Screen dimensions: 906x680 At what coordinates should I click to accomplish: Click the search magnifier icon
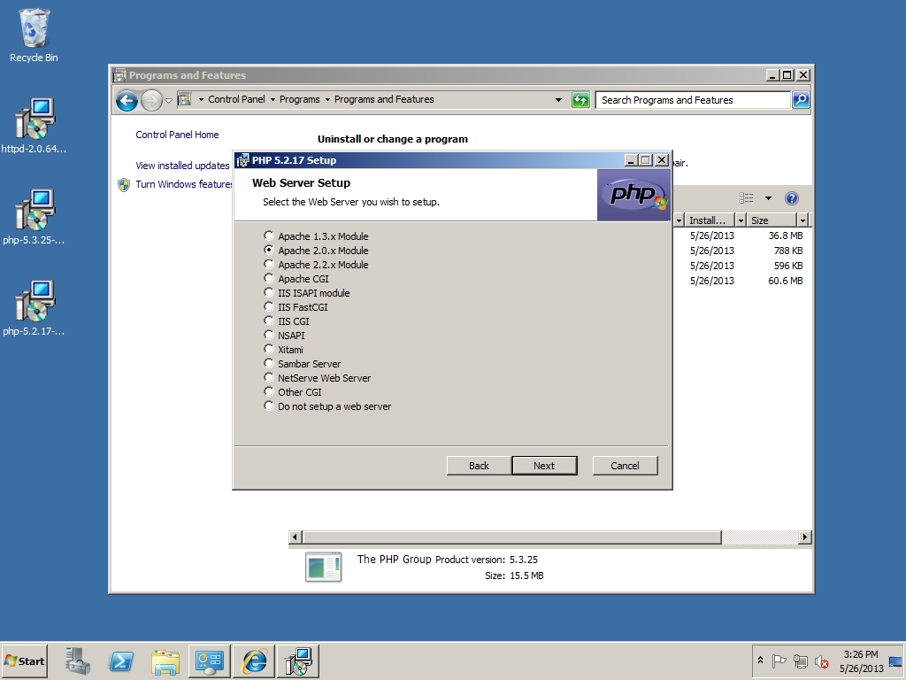(800, 100)
